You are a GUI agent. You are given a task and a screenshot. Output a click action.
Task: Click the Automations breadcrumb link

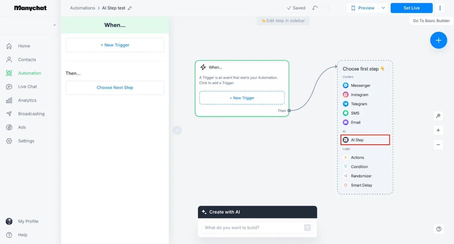[x=83, y=8]
